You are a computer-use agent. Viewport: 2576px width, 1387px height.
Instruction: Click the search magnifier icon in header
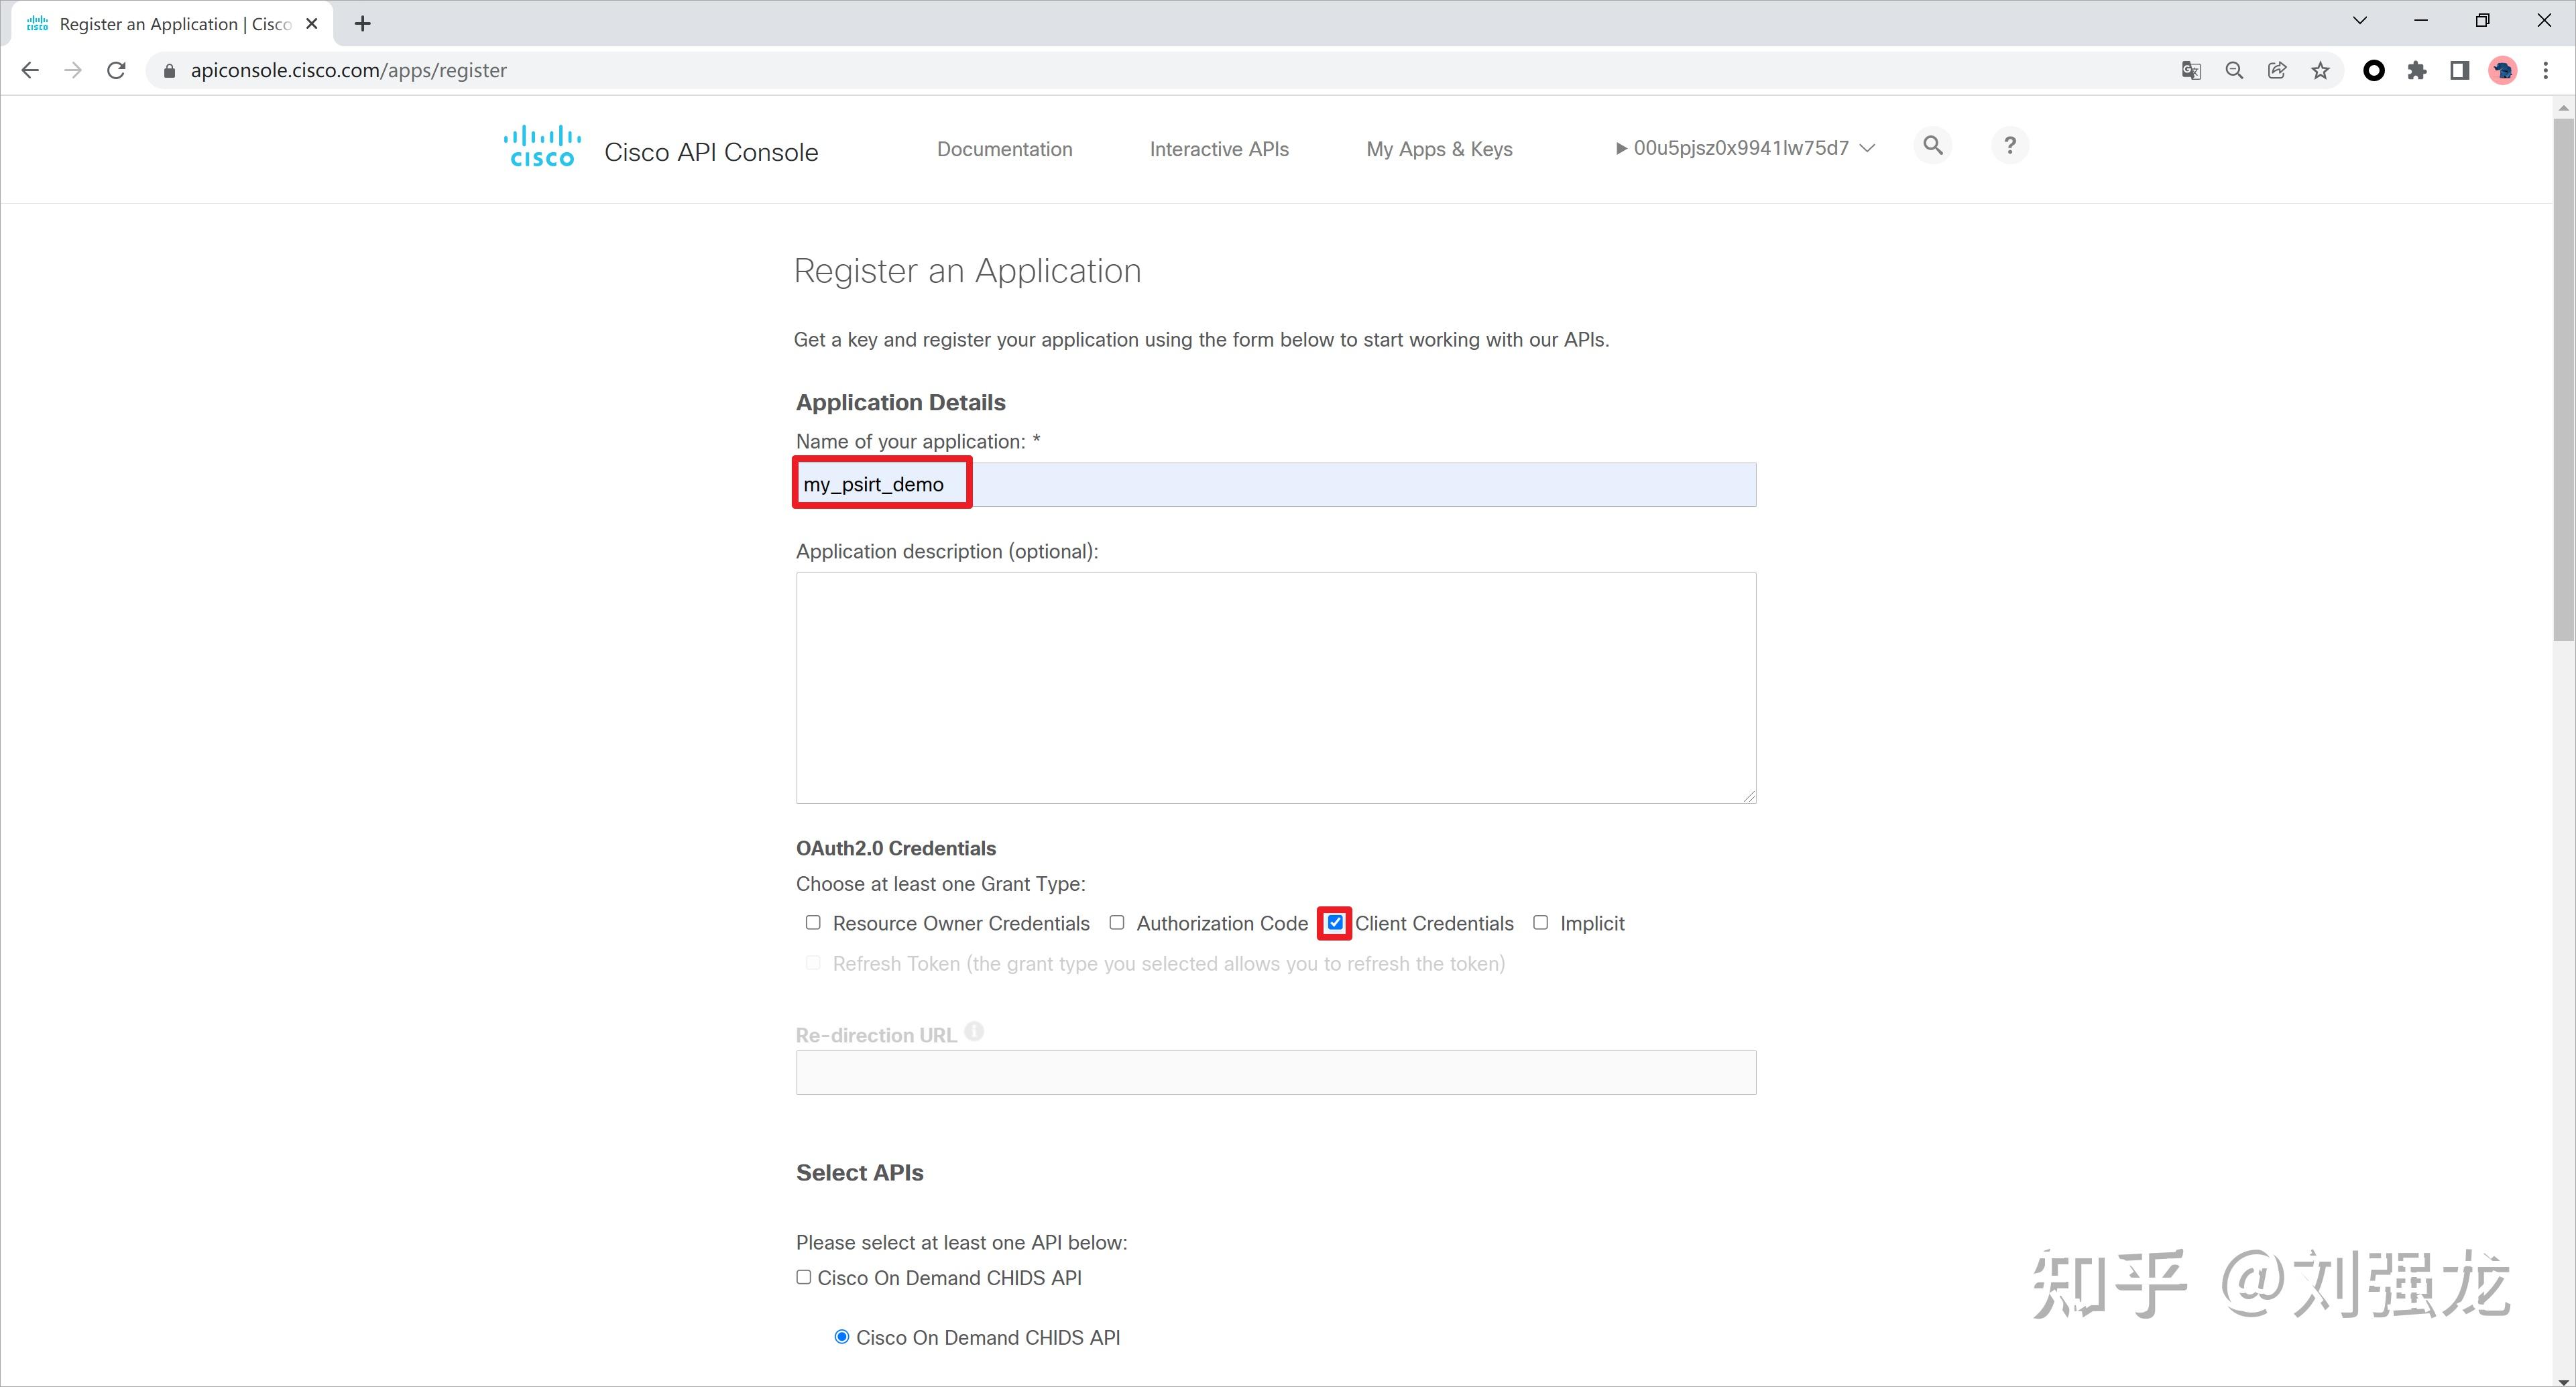pyautogui.click(x=1932, y=146)
